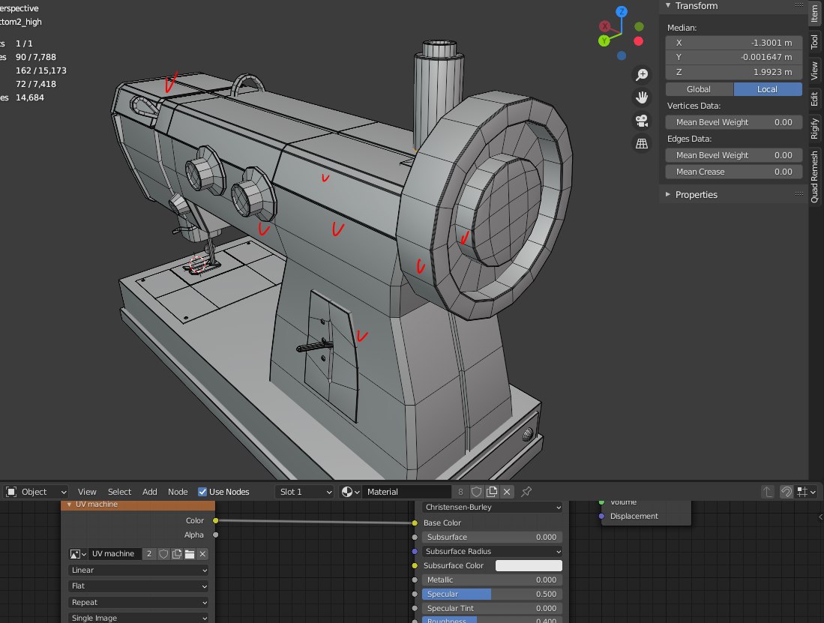Viewport: 824px width, 623px height.
Task: Open UV machine image browse icon
Action: pos(78,554)
